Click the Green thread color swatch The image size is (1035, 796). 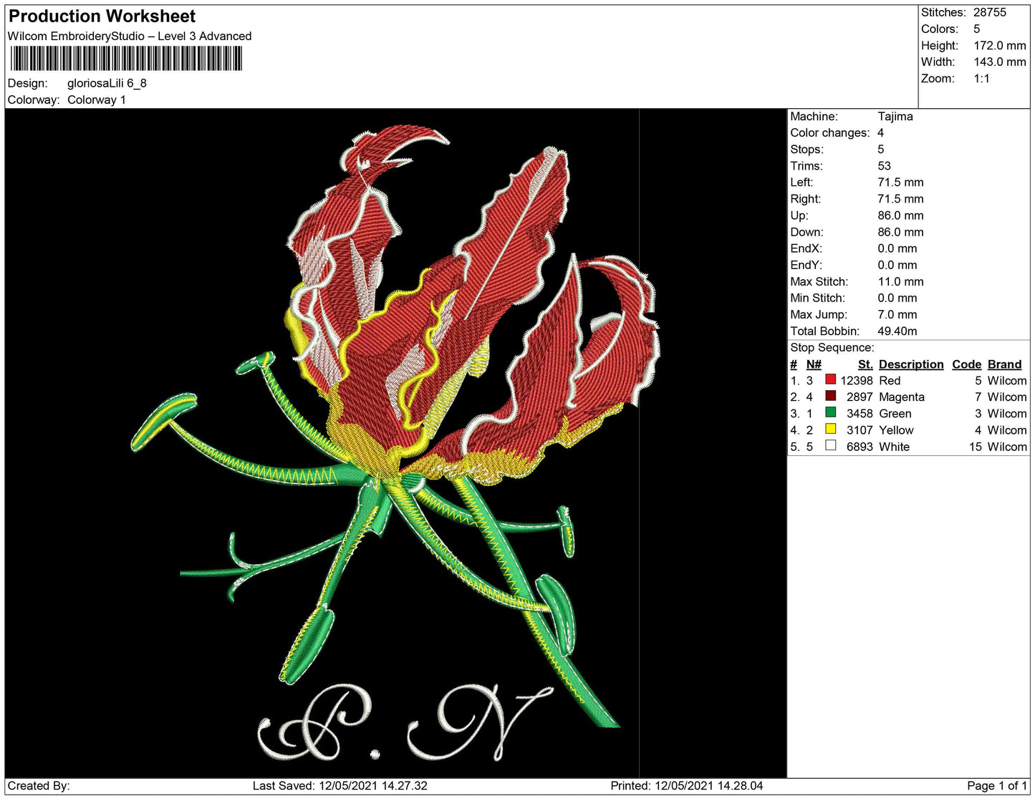tap(832, 413)
